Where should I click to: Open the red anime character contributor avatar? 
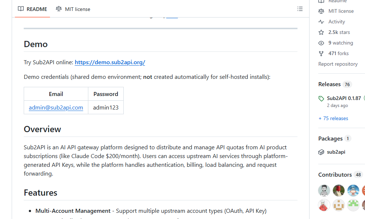324,205
